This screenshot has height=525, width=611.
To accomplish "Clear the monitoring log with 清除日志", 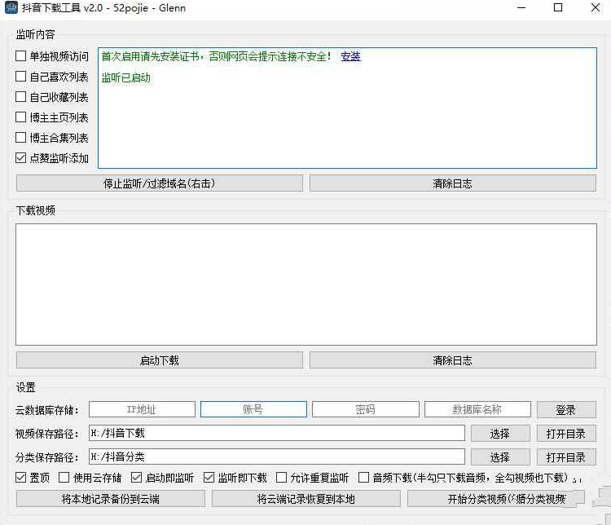I will click(453, 183).
